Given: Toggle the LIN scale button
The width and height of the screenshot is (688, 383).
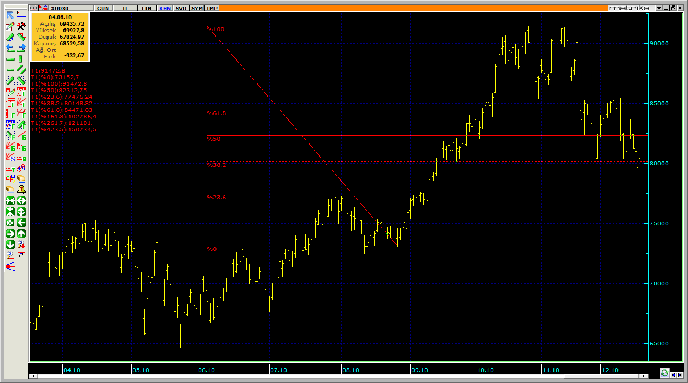Looking at the screenshot, I should click(x=147, y=8).
